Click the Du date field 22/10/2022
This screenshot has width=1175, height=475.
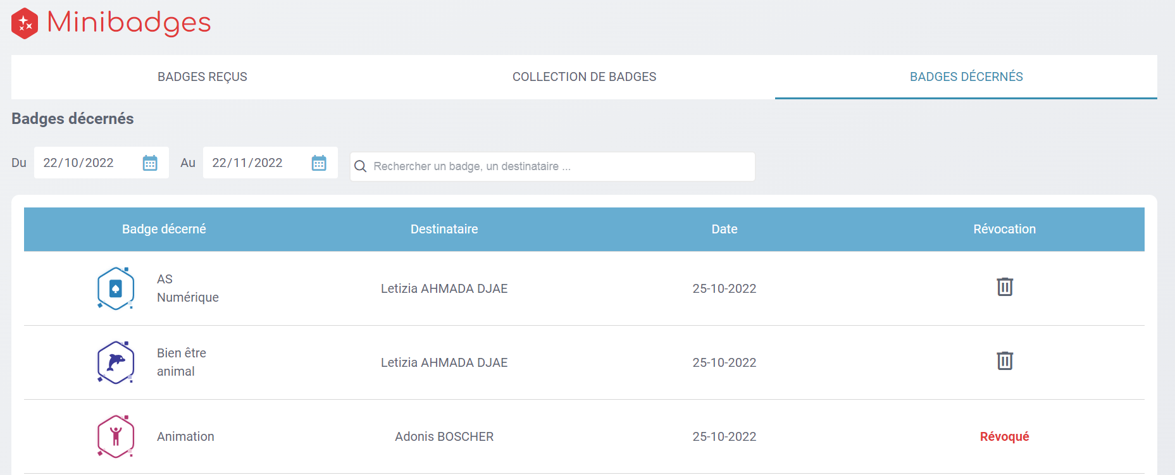pyautogui.click(x=78, y=163)
